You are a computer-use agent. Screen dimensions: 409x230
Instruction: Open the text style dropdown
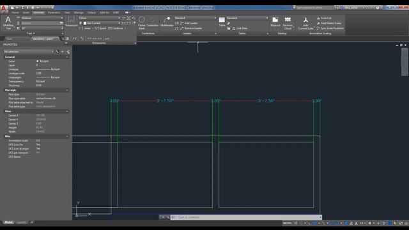pyautogui.click(x=42, y=18)
